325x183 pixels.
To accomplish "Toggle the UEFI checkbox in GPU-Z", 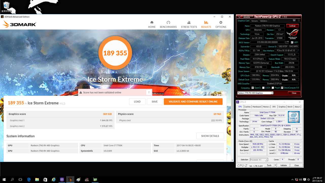I will point(292,42).
